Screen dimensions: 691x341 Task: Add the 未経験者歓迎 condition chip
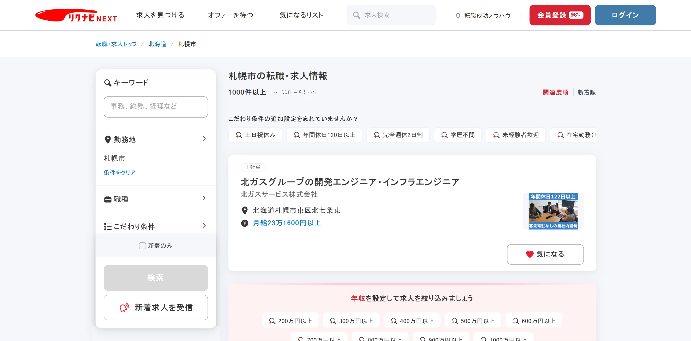[516, 135]
